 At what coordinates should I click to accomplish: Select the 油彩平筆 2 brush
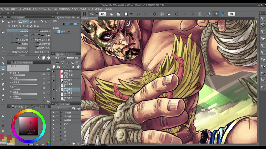tap(40, 31)
